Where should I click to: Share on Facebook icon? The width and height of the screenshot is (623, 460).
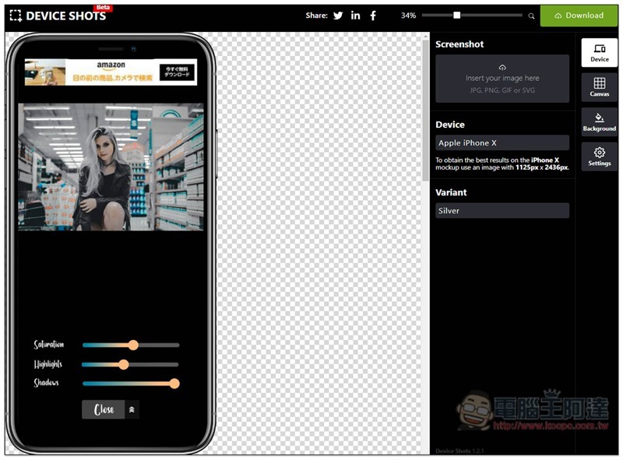[373, 16]
